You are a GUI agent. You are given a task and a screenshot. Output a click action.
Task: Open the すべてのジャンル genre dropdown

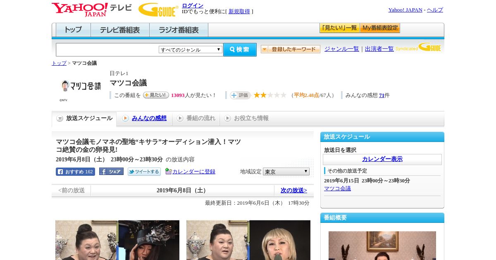pyautogui.click(x=191, y=50)
